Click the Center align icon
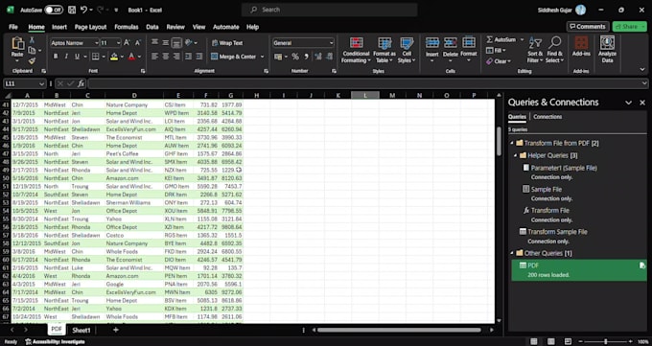The height and width of the screenshot is (346, 652). 166,57
